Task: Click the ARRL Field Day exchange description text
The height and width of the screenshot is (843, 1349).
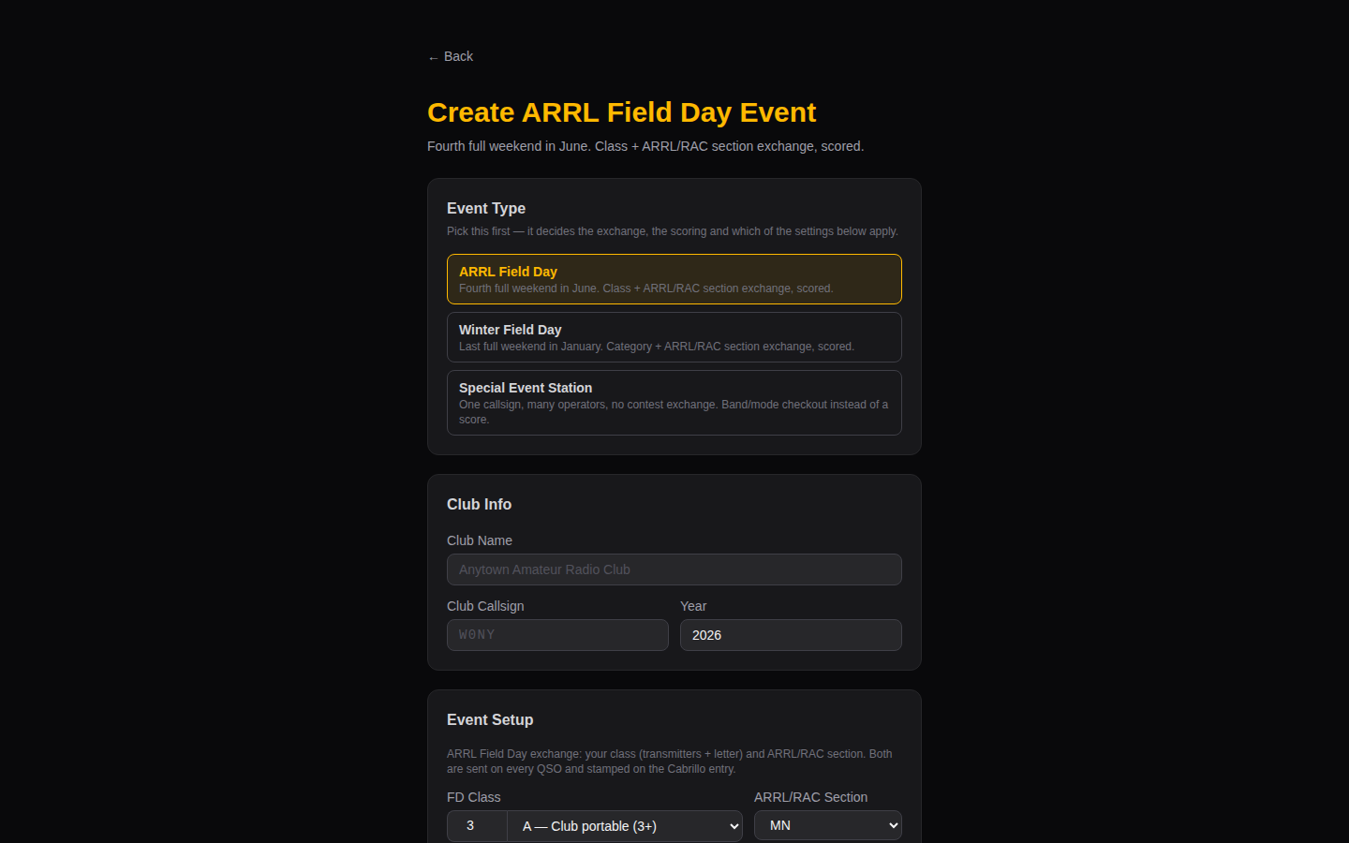Action: (670, 762)
